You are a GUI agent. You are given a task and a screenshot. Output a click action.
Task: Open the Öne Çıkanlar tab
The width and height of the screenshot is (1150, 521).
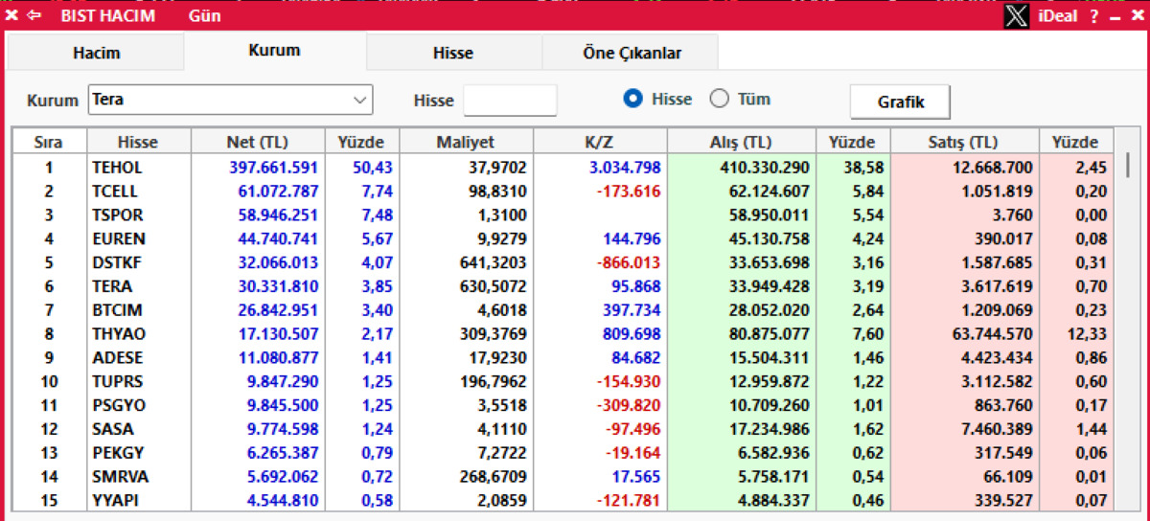pos(632,54)
